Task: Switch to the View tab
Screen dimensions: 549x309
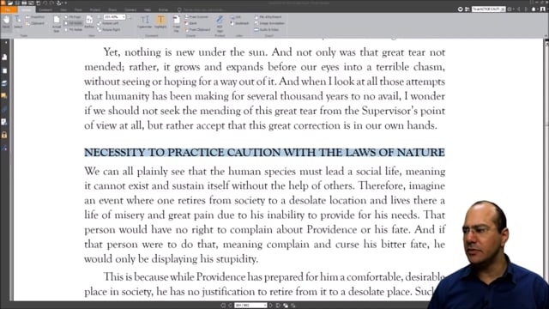Action: (x=63, y=9)
